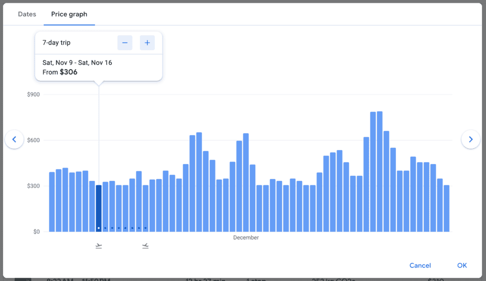Click the first bar at the graph's left end
Viewport: 486px width, 281px height.
[x=52, y=202]
